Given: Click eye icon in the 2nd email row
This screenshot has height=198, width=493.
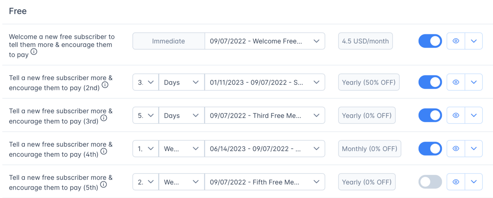Looking at the screenshot, I should [456, 82].
